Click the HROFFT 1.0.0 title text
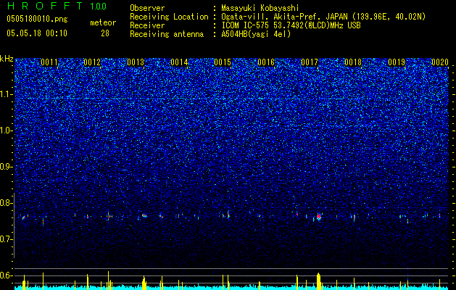The image size is (456, 290). tap(57, 6)
